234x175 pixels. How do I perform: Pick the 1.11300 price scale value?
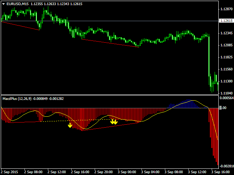(x=226, y=81)
